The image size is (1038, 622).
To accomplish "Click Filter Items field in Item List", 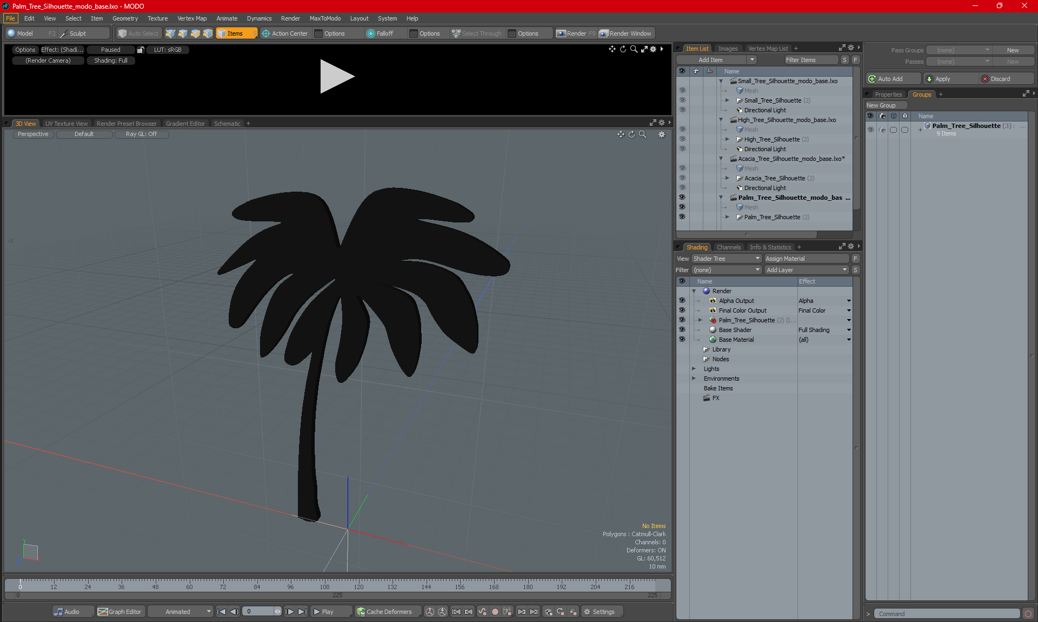I will [x=811, y=60].
